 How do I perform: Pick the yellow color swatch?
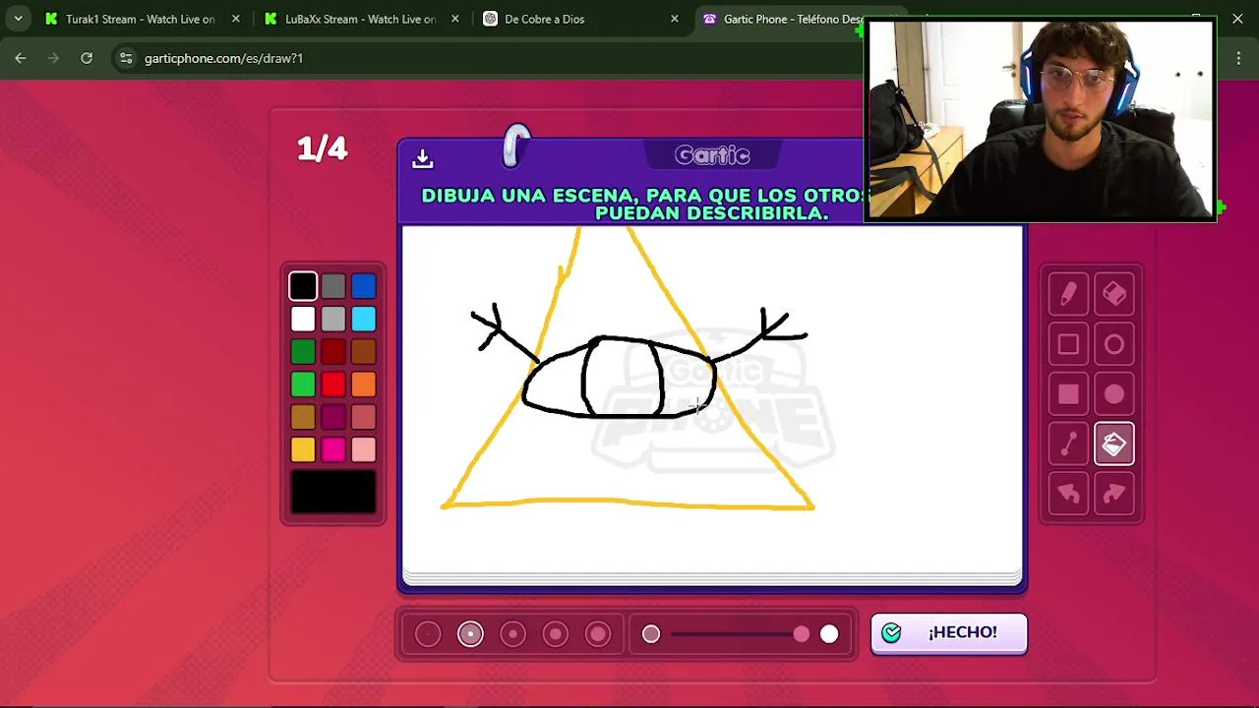[303, 449]
